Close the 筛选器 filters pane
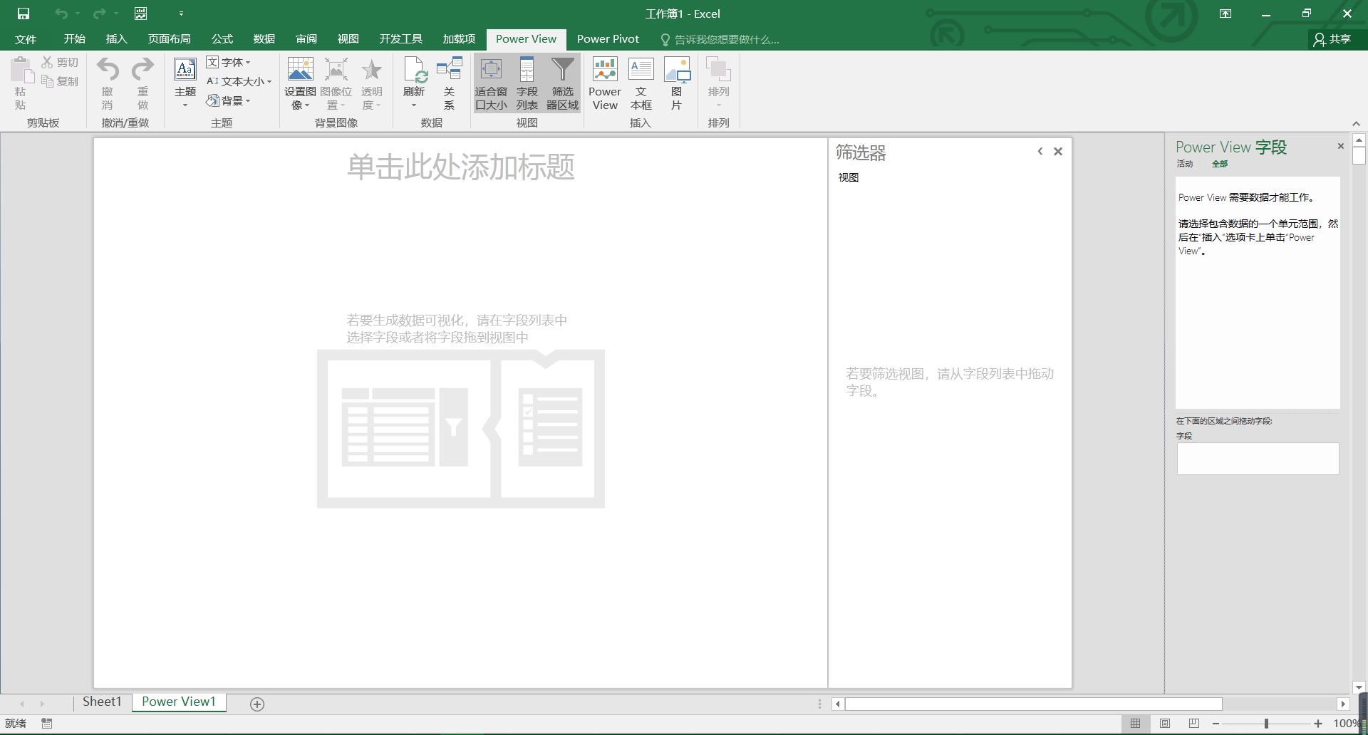The width and height of the screenshot is (1368, 735). tap(1058, 151)
